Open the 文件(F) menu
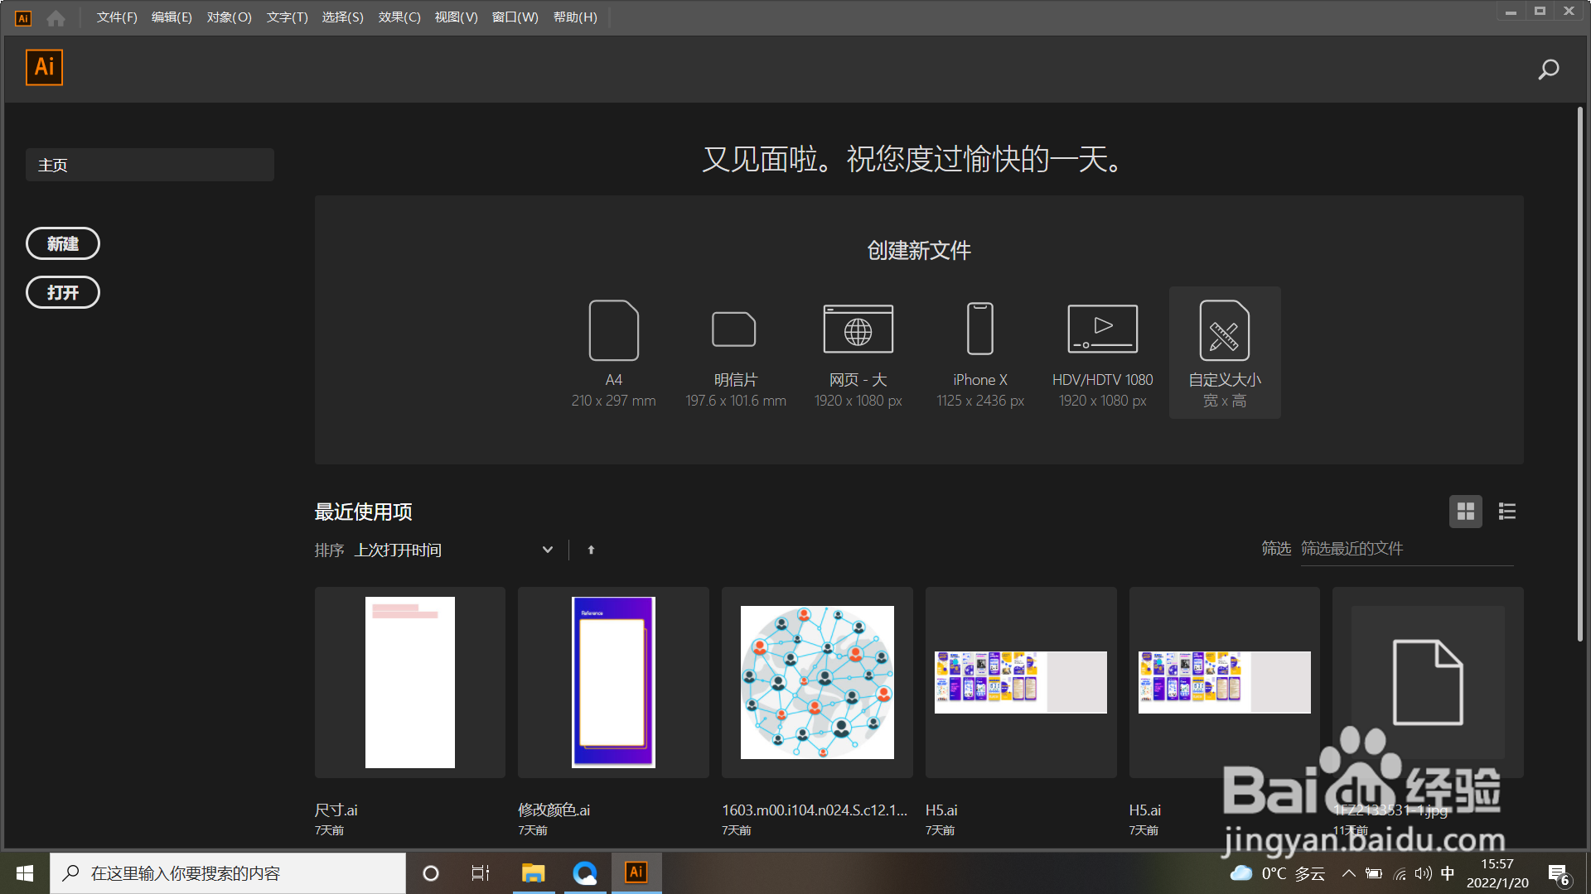The width and height of the screenshot is (1591, 894). tap(117, 17)
